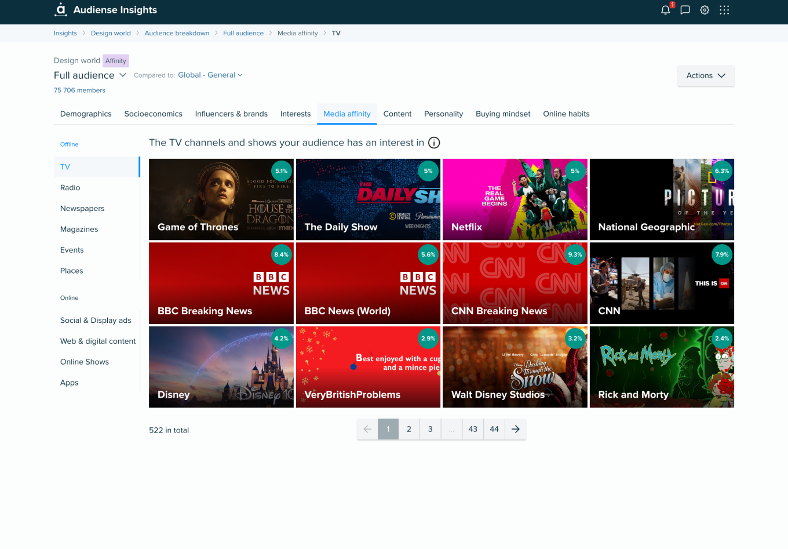Click the Full audience breadcrumb link
This screenshot has height=549, width=788.
pyautogui.click(x=243, y=33)
